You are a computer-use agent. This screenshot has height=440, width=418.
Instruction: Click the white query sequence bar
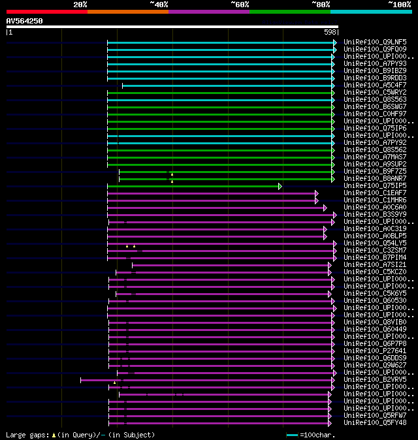point(172,27)
